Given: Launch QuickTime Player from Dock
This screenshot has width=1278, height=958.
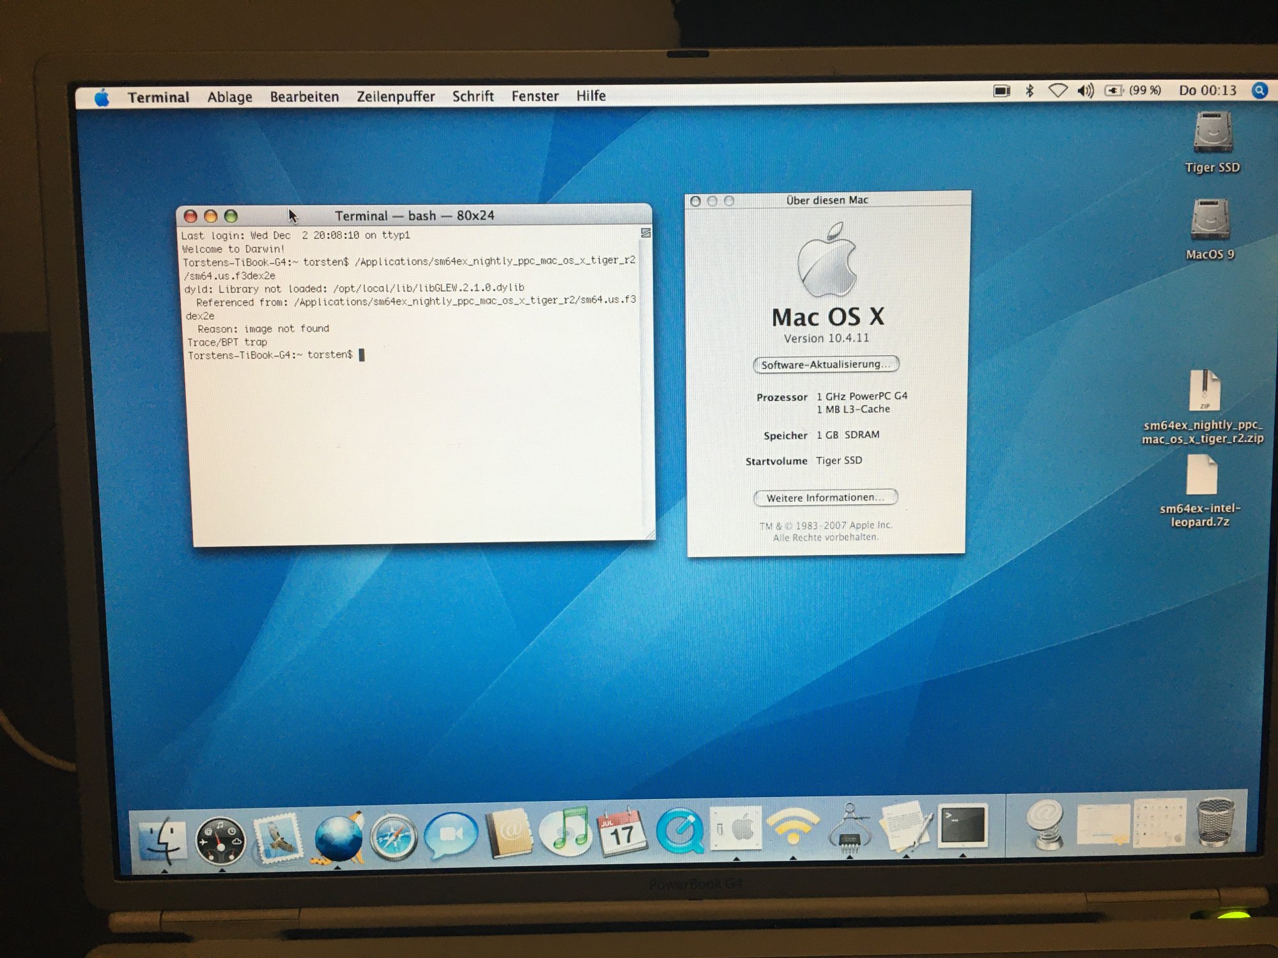Looking at the screenshot, I should point(679,832).
